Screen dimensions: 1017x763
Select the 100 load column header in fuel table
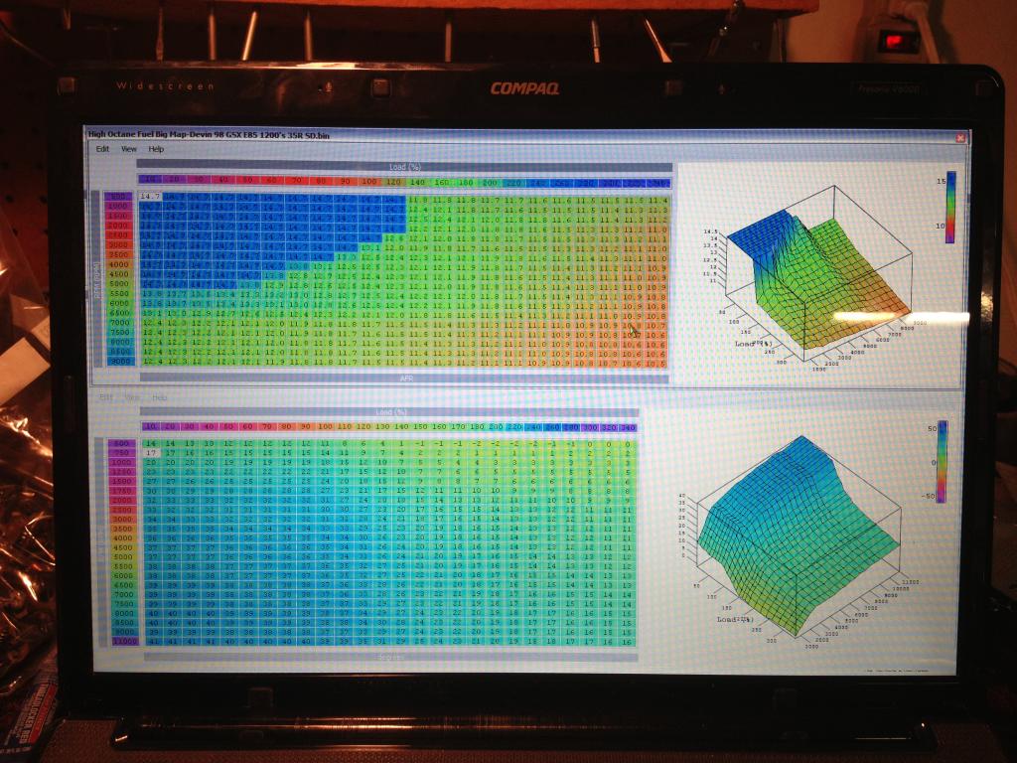click(368, 182)
